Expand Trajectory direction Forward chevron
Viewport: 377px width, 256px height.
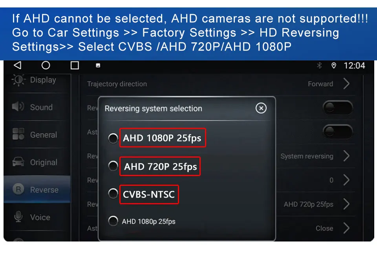coord(346,84)
